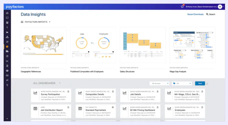Click the building icon on Job Details card
Screen dimensions: 228x125
(158, 91)
